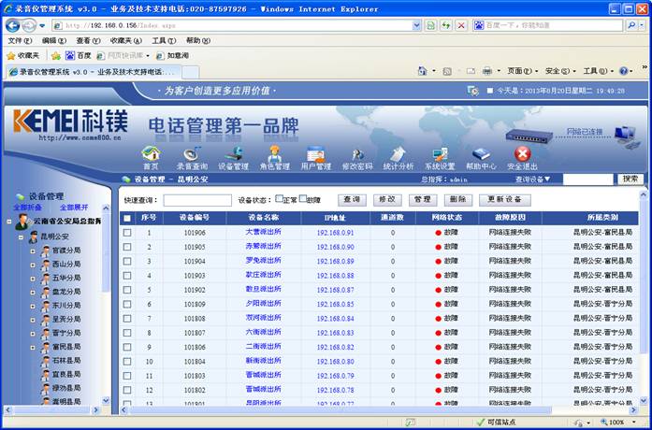Open the address bar history dropdown
652x430 pixels.
point(416,26)
